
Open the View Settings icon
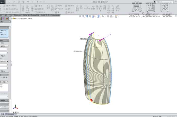116,16
